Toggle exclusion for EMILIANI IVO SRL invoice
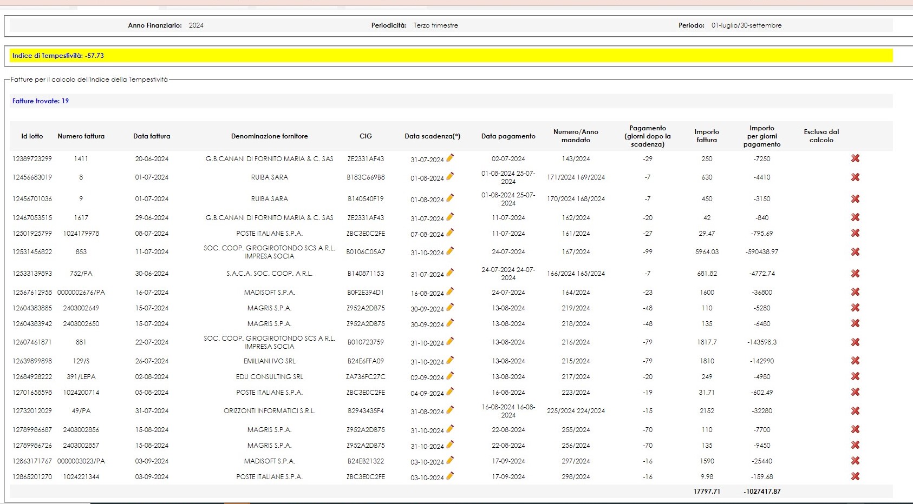Viewport: 913px width, 504px height. coord(855,361)
